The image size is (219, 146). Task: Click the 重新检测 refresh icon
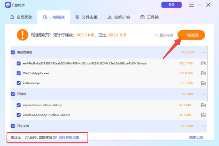157,35
